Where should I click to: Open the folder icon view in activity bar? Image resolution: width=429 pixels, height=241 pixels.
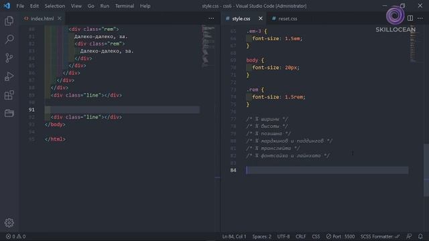(x=9, y=113)
